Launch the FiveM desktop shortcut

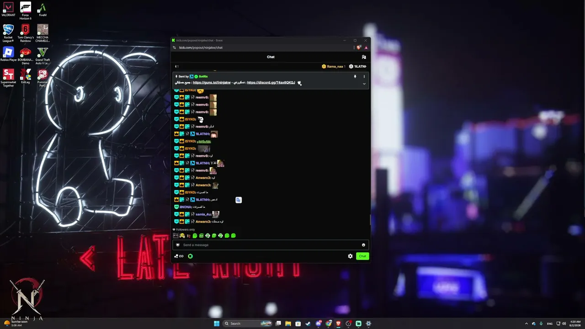(x=43, y=10)
